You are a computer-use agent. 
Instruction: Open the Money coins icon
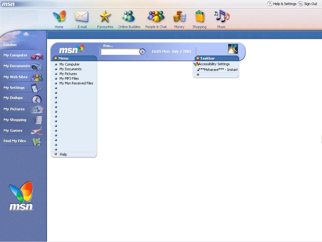click(x=179, y=17)
